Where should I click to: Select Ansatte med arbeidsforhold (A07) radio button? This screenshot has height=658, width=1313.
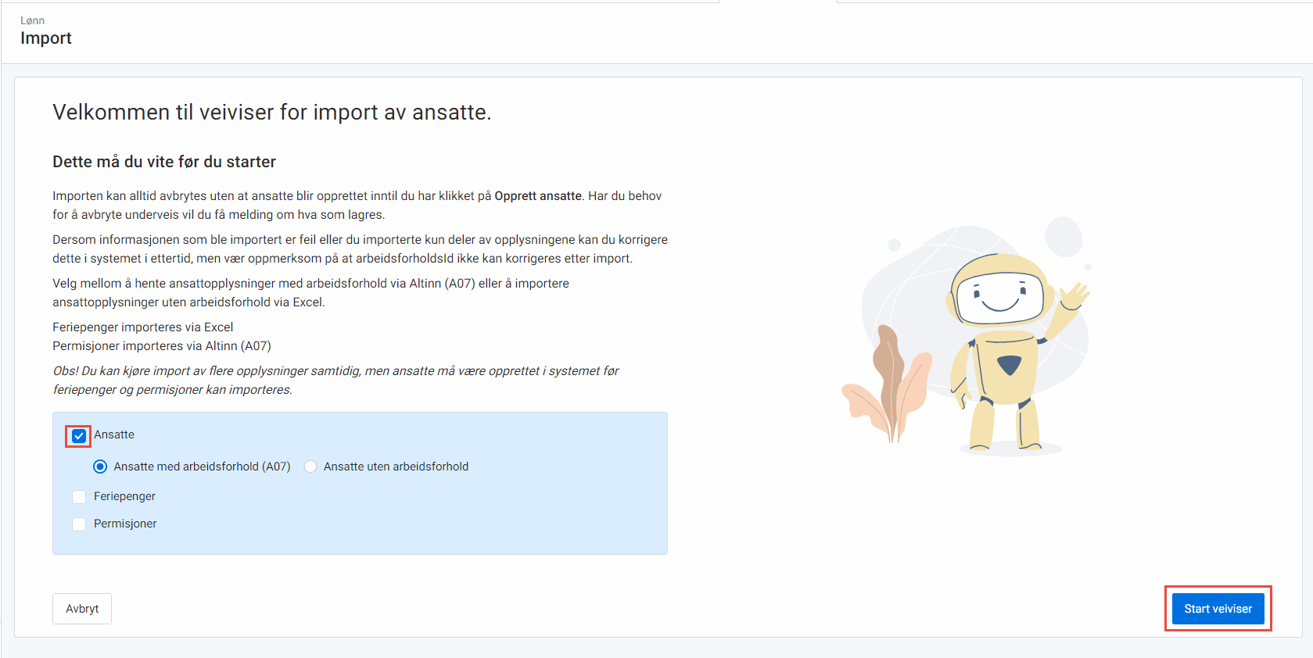coord(100,467)
